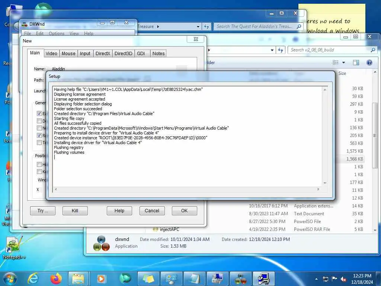Open Internet Explorer from the taskbar
381x286 pixels.
tap(33, 279)
